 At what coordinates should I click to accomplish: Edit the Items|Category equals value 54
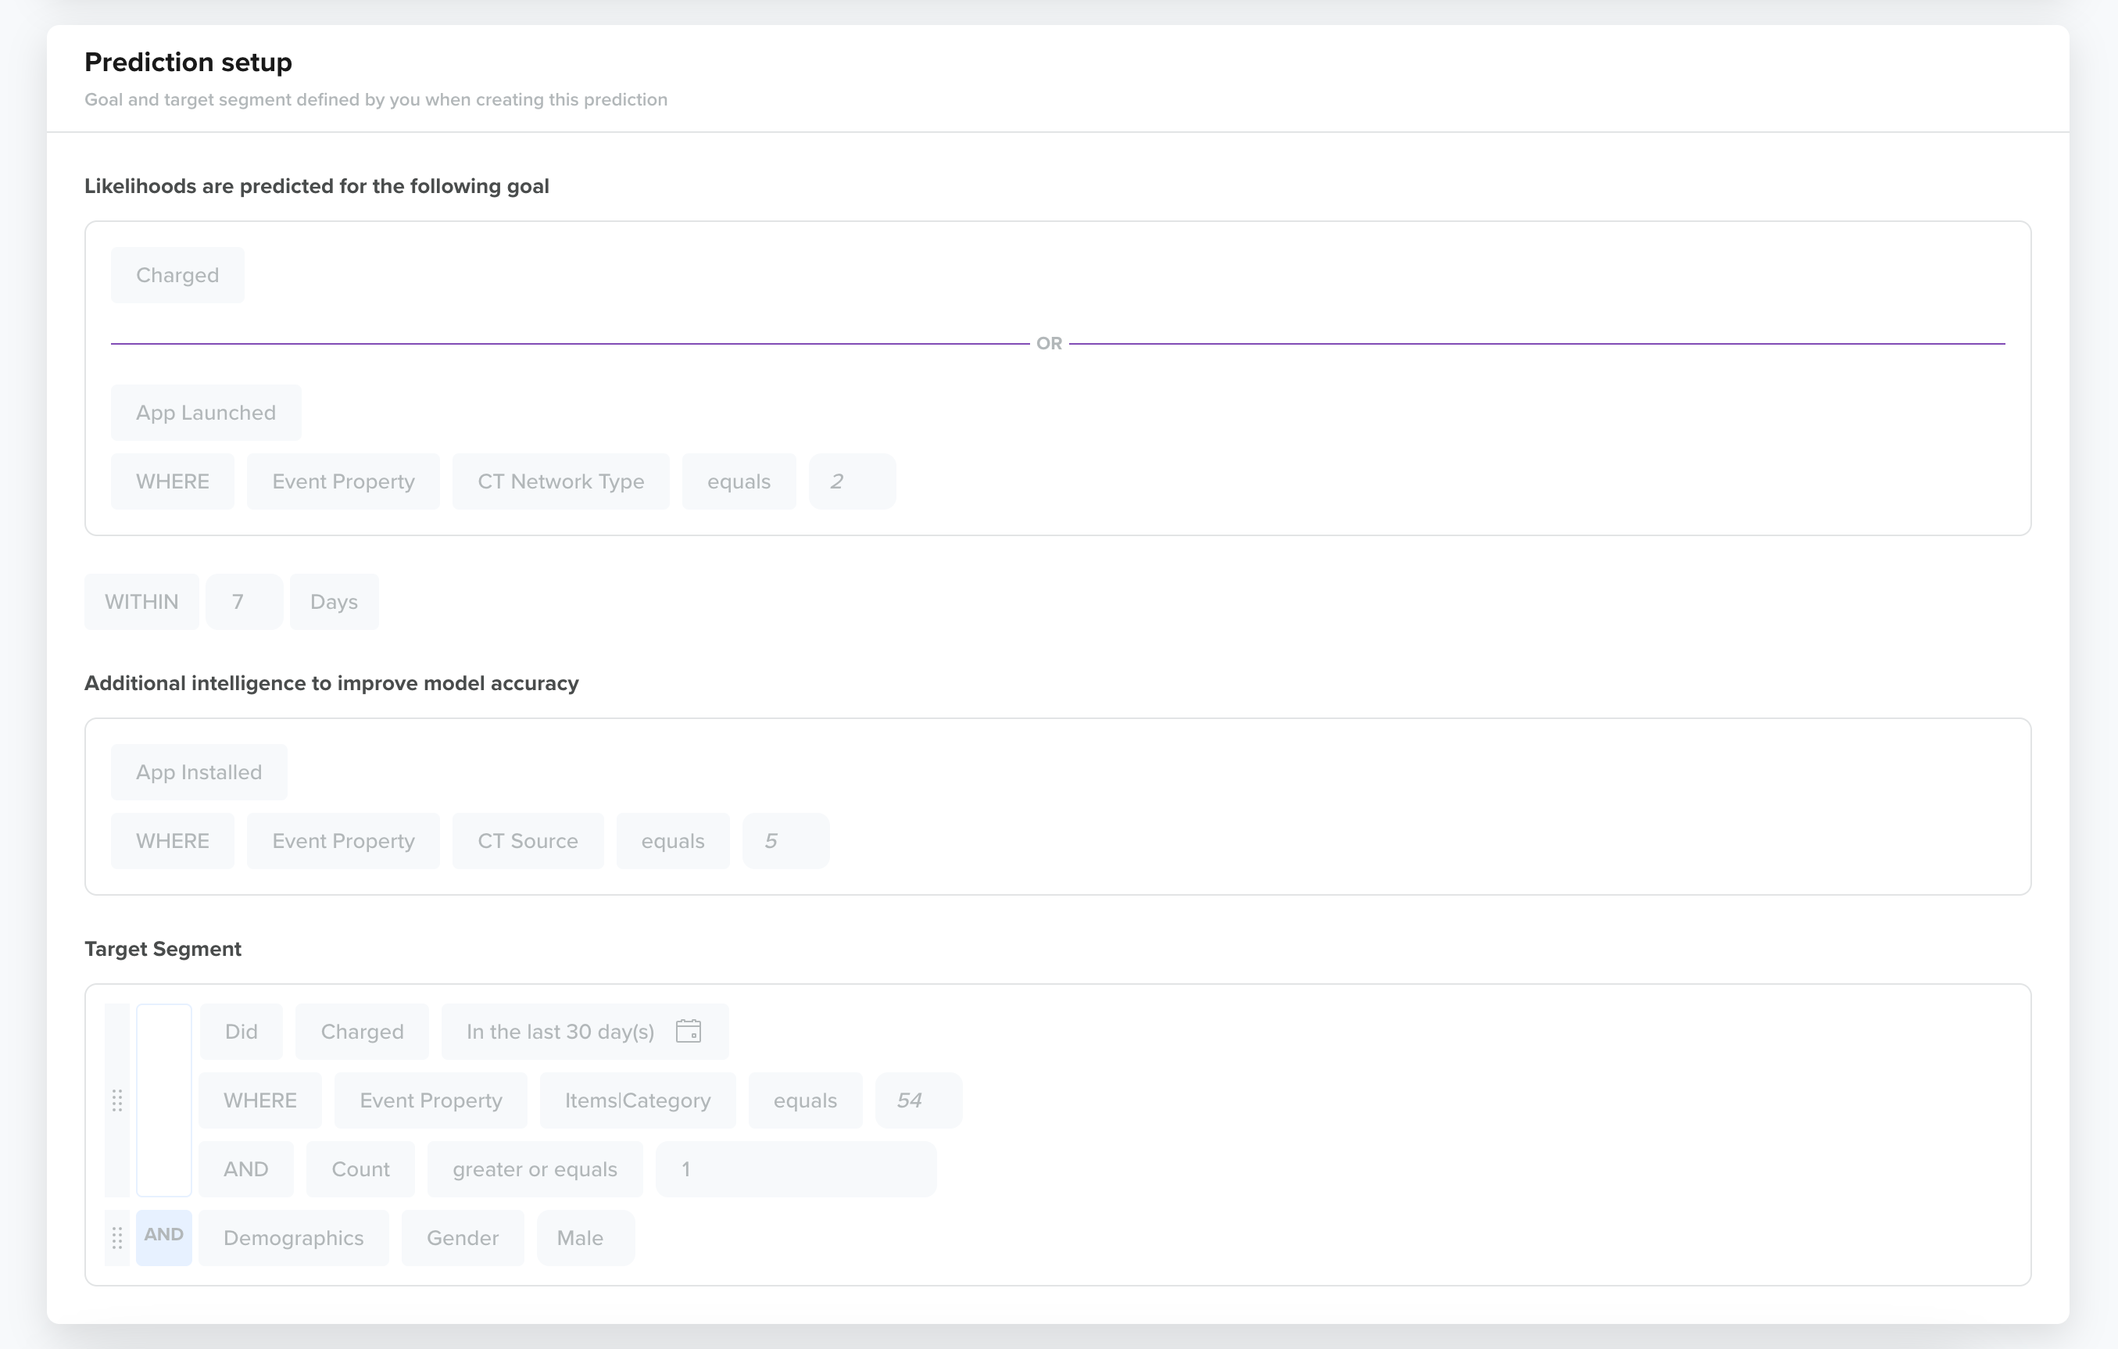[918, 1100]
